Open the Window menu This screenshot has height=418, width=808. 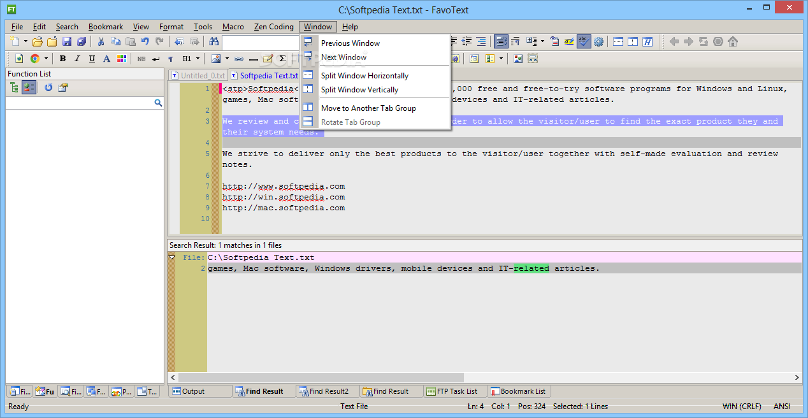[x=318, y=27]
